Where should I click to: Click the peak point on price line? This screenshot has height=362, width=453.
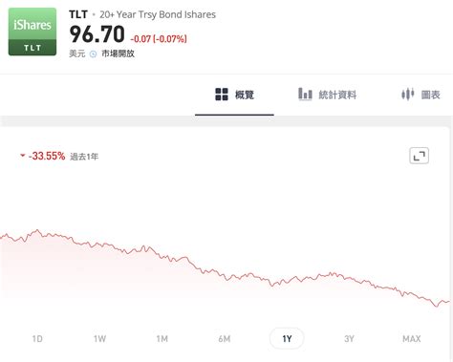(37, 230)
